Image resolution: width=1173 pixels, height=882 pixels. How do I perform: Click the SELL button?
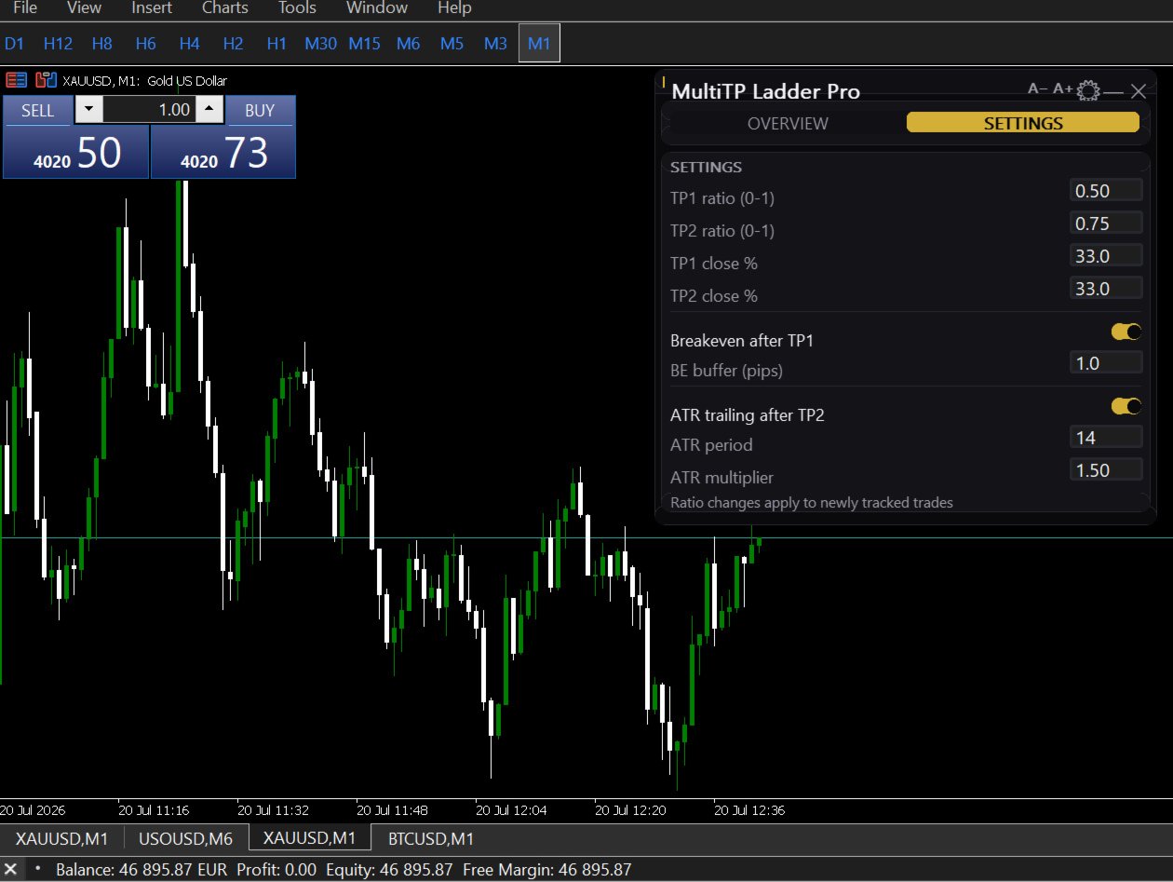[38, 110]
